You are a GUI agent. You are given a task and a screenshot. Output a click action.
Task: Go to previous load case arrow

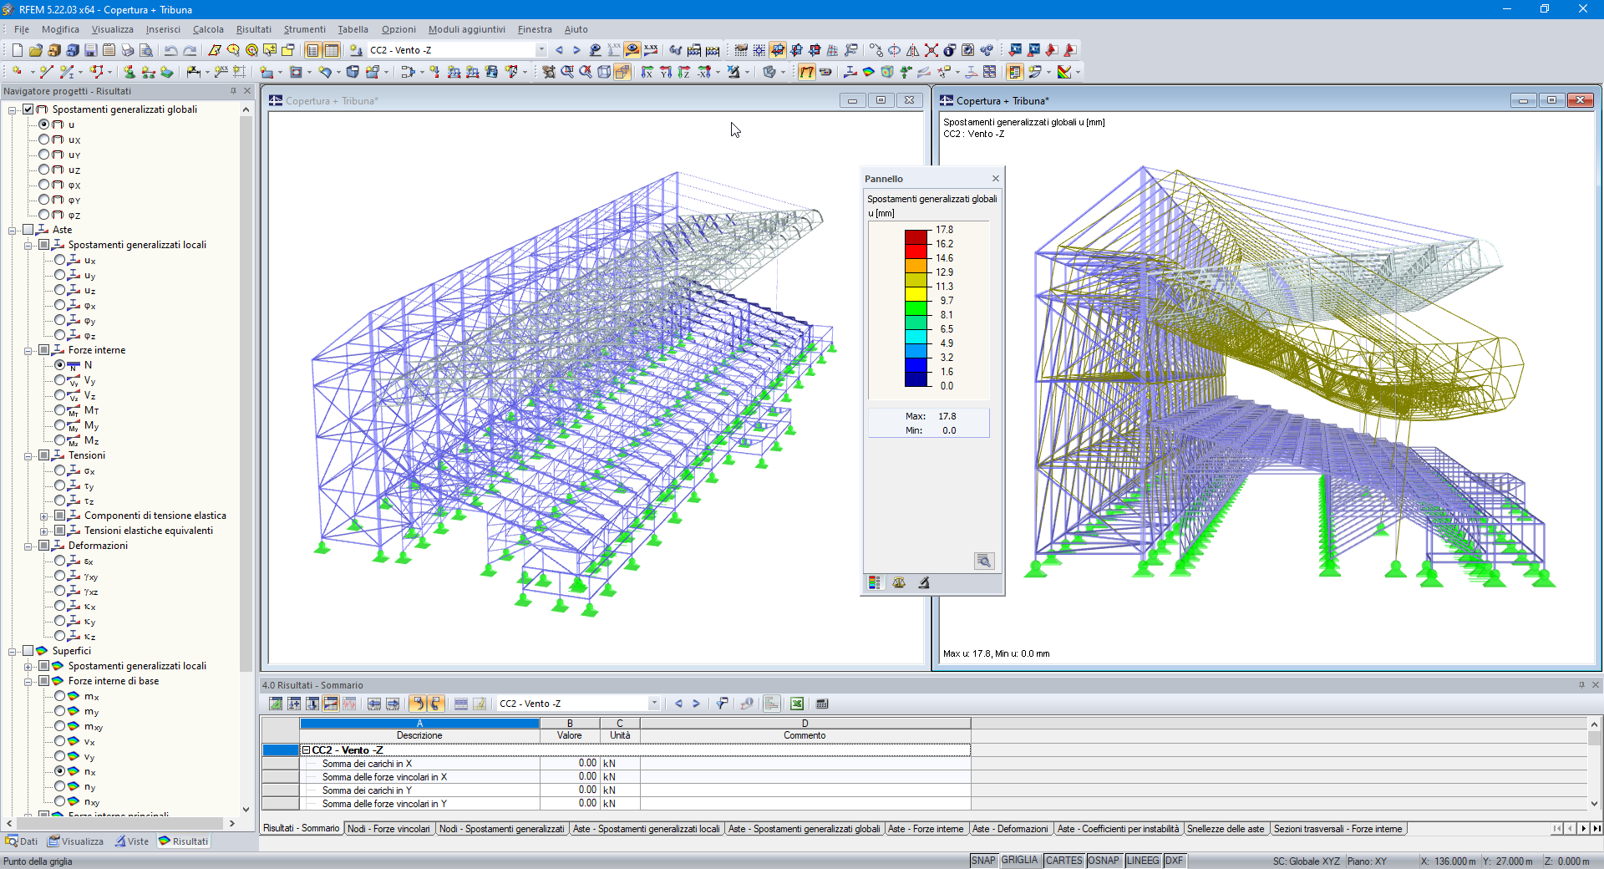tap(559, 50)
